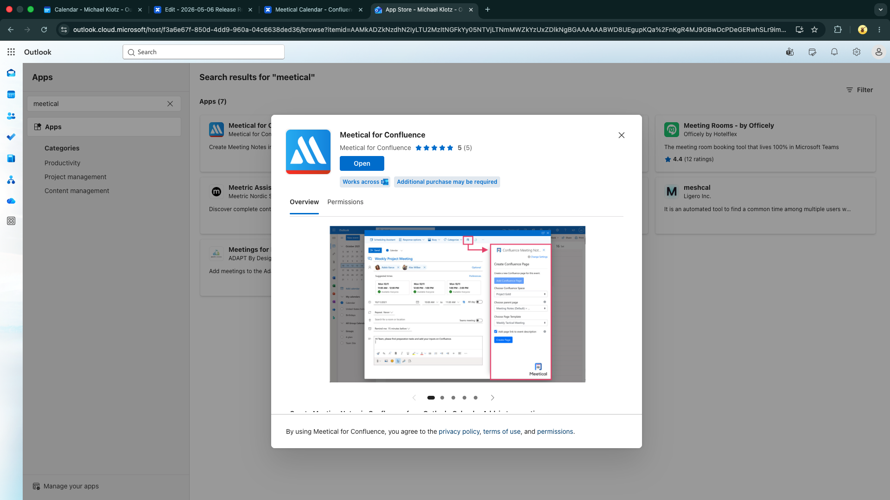Image resolution: width=890 pixels, height=500 pixels.
Task: Open the notifications bell
Action: (x=834, y=52)
